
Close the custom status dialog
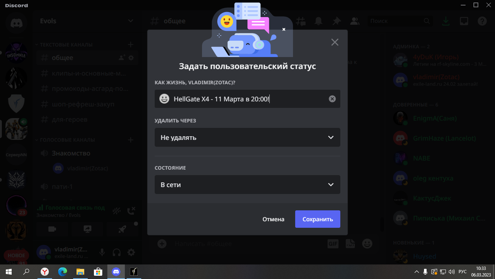coord(335,42)
